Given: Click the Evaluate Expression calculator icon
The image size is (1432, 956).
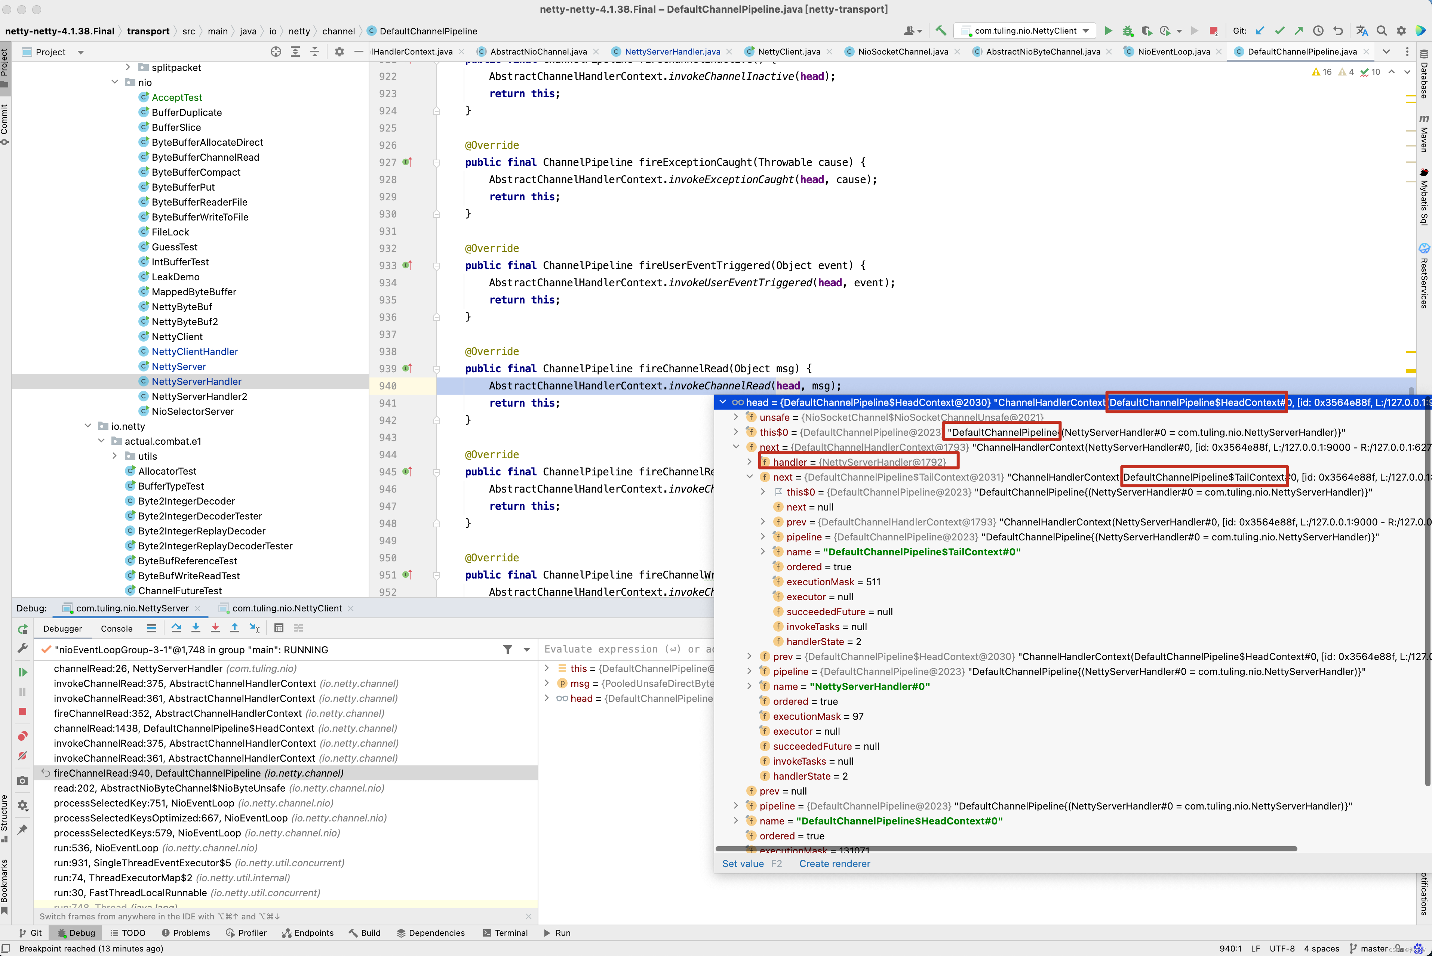Looking at the screenshot, I should [x=279, y=628].
